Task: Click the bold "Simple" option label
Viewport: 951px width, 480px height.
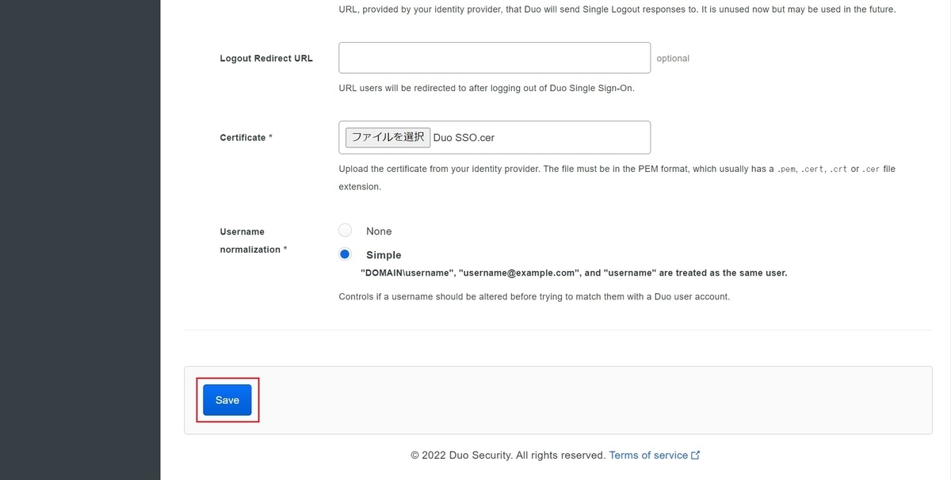Action: (x=384, y=255)
